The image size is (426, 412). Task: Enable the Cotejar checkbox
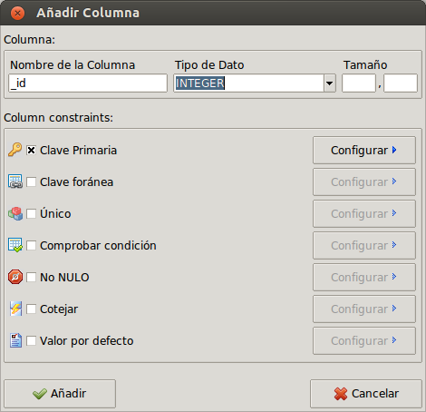[x=31, y=309]
